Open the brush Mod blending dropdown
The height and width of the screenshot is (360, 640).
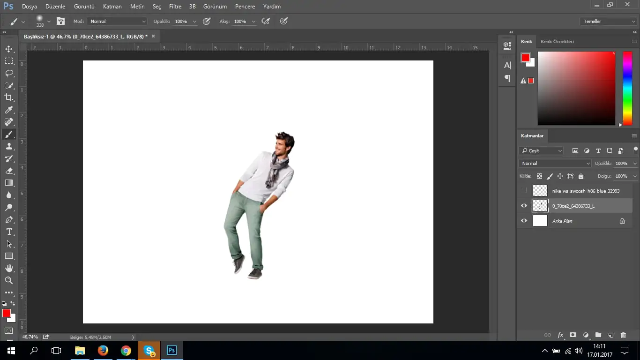coord(118,22)
